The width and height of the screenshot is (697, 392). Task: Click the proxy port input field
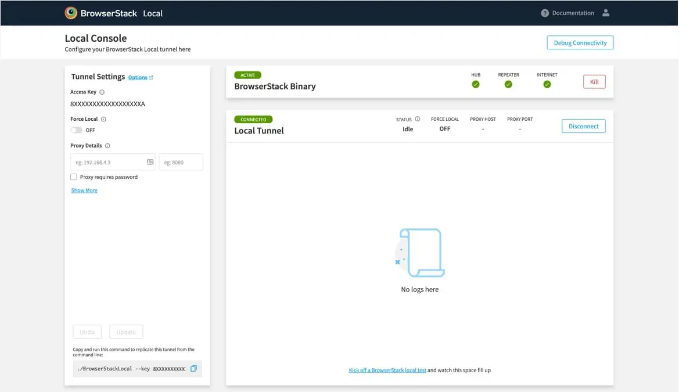point(181,162)
